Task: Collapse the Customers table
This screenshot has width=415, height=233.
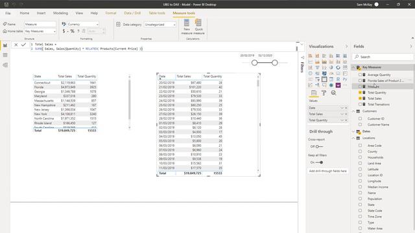Action: pos(353,111)
